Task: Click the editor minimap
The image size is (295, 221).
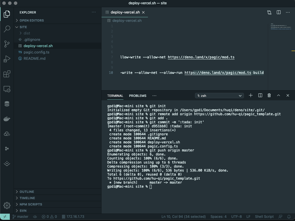Action: click(281, 26)
